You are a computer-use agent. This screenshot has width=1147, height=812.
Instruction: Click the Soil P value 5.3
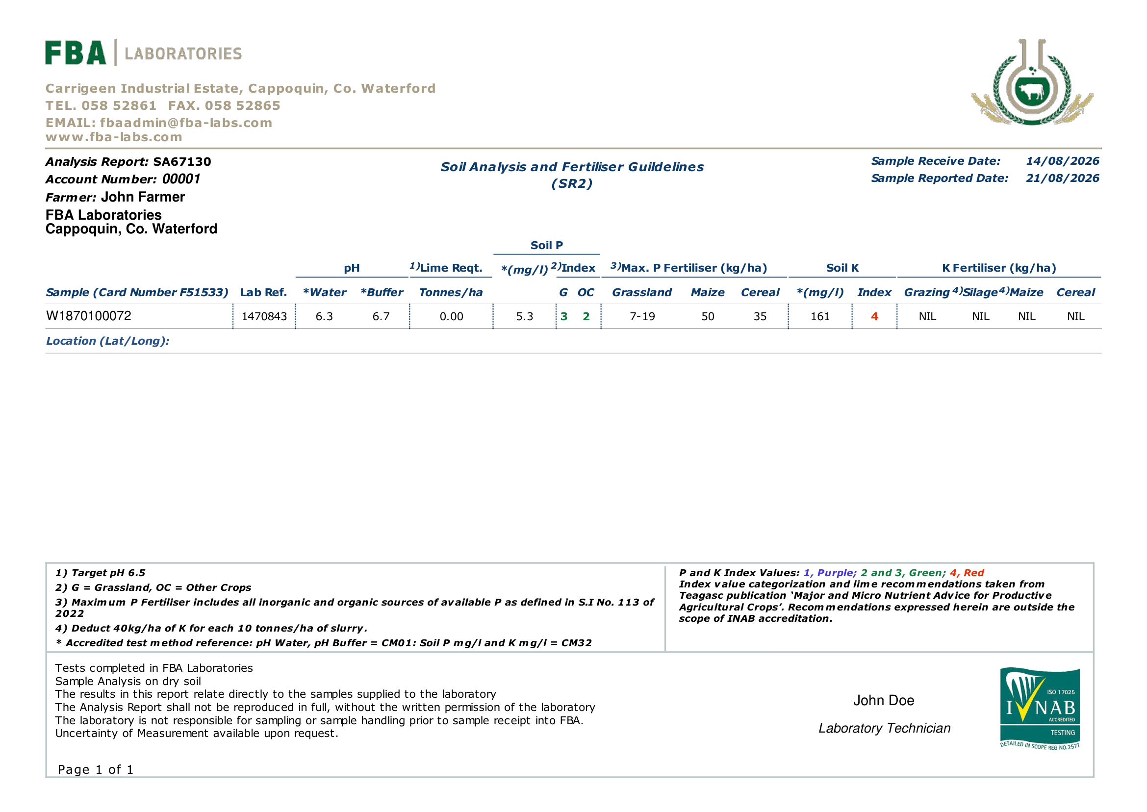(525, 316)
